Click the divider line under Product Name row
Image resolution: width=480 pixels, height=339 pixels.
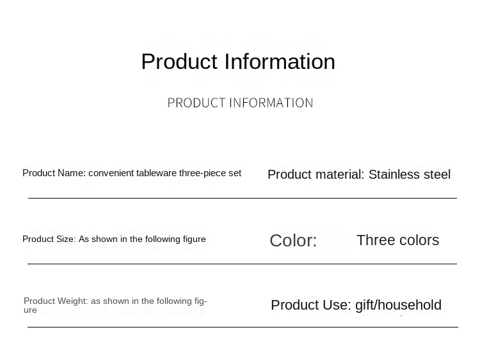coord(242,198)
